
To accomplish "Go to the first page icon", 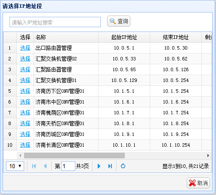I will pyautogui.click(x=34, y=166).
